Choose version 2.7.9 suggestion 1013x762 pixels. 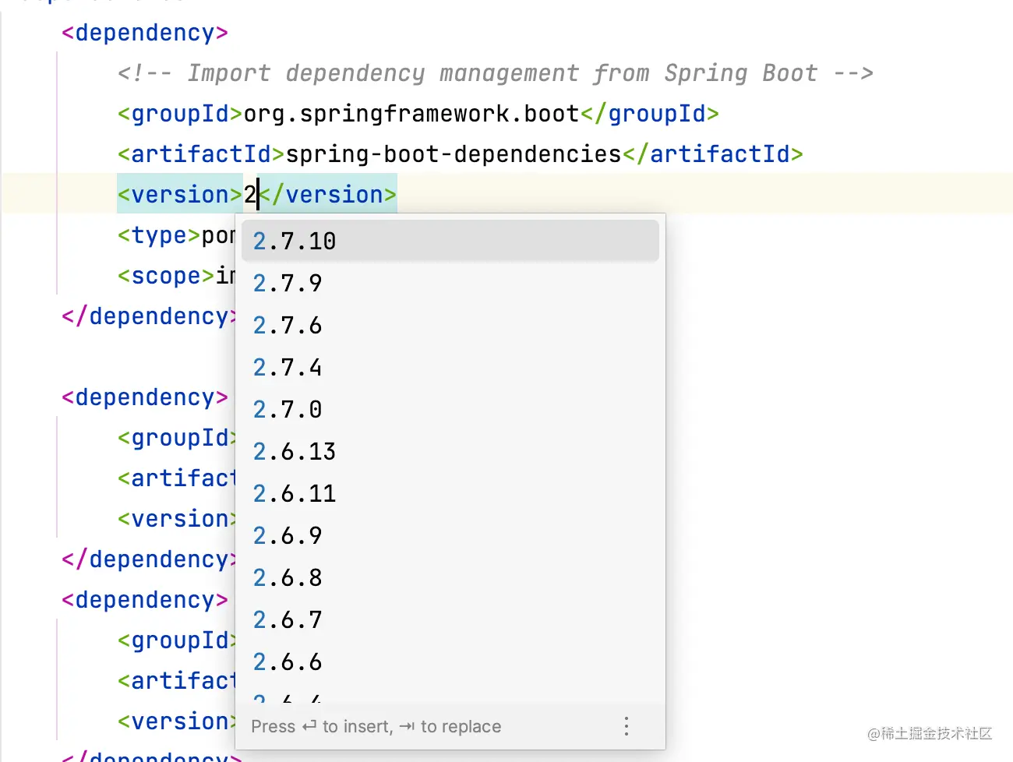click(x=450, y=283)
